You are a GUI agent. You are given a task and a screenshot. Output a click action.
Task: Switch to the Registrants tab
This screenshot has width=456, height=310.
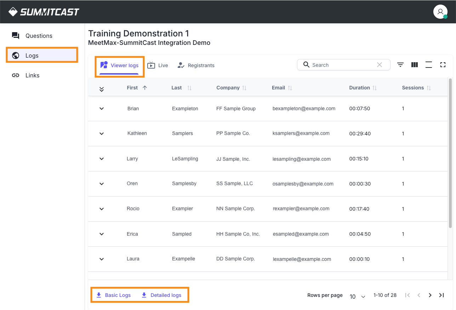pos(196,65)
